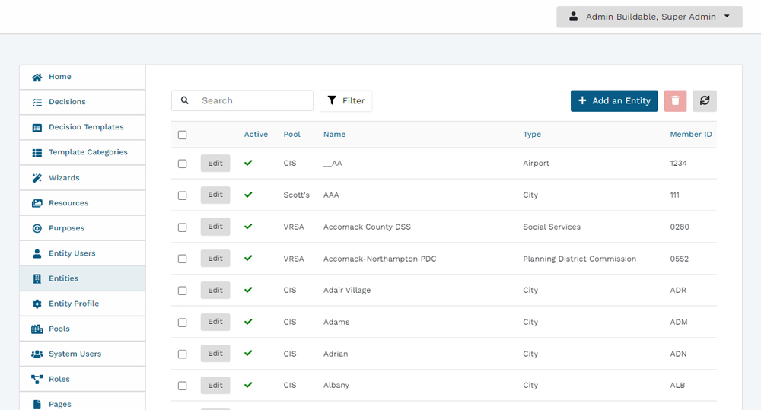The height and width of the screenshot is (410, 761).
Task: Click the magnifier search icon
Action: 184,100
